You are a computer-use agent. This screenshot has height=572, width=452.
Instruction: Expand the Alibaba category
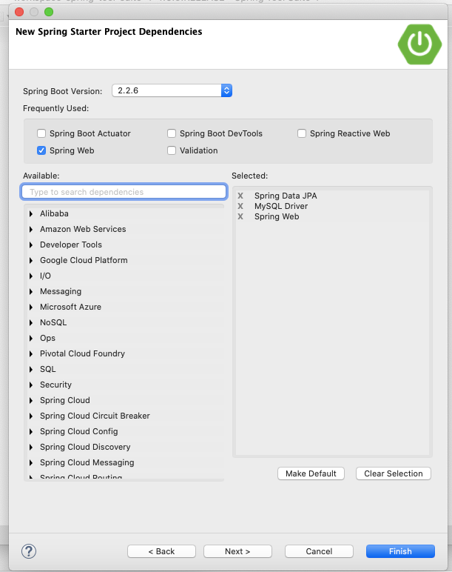(31, 214)
